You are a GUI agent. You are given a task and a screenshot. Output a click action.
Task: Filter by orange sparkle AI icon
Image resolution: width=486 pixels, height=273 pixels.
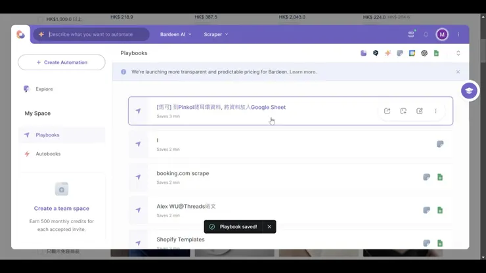pos(387,53)
